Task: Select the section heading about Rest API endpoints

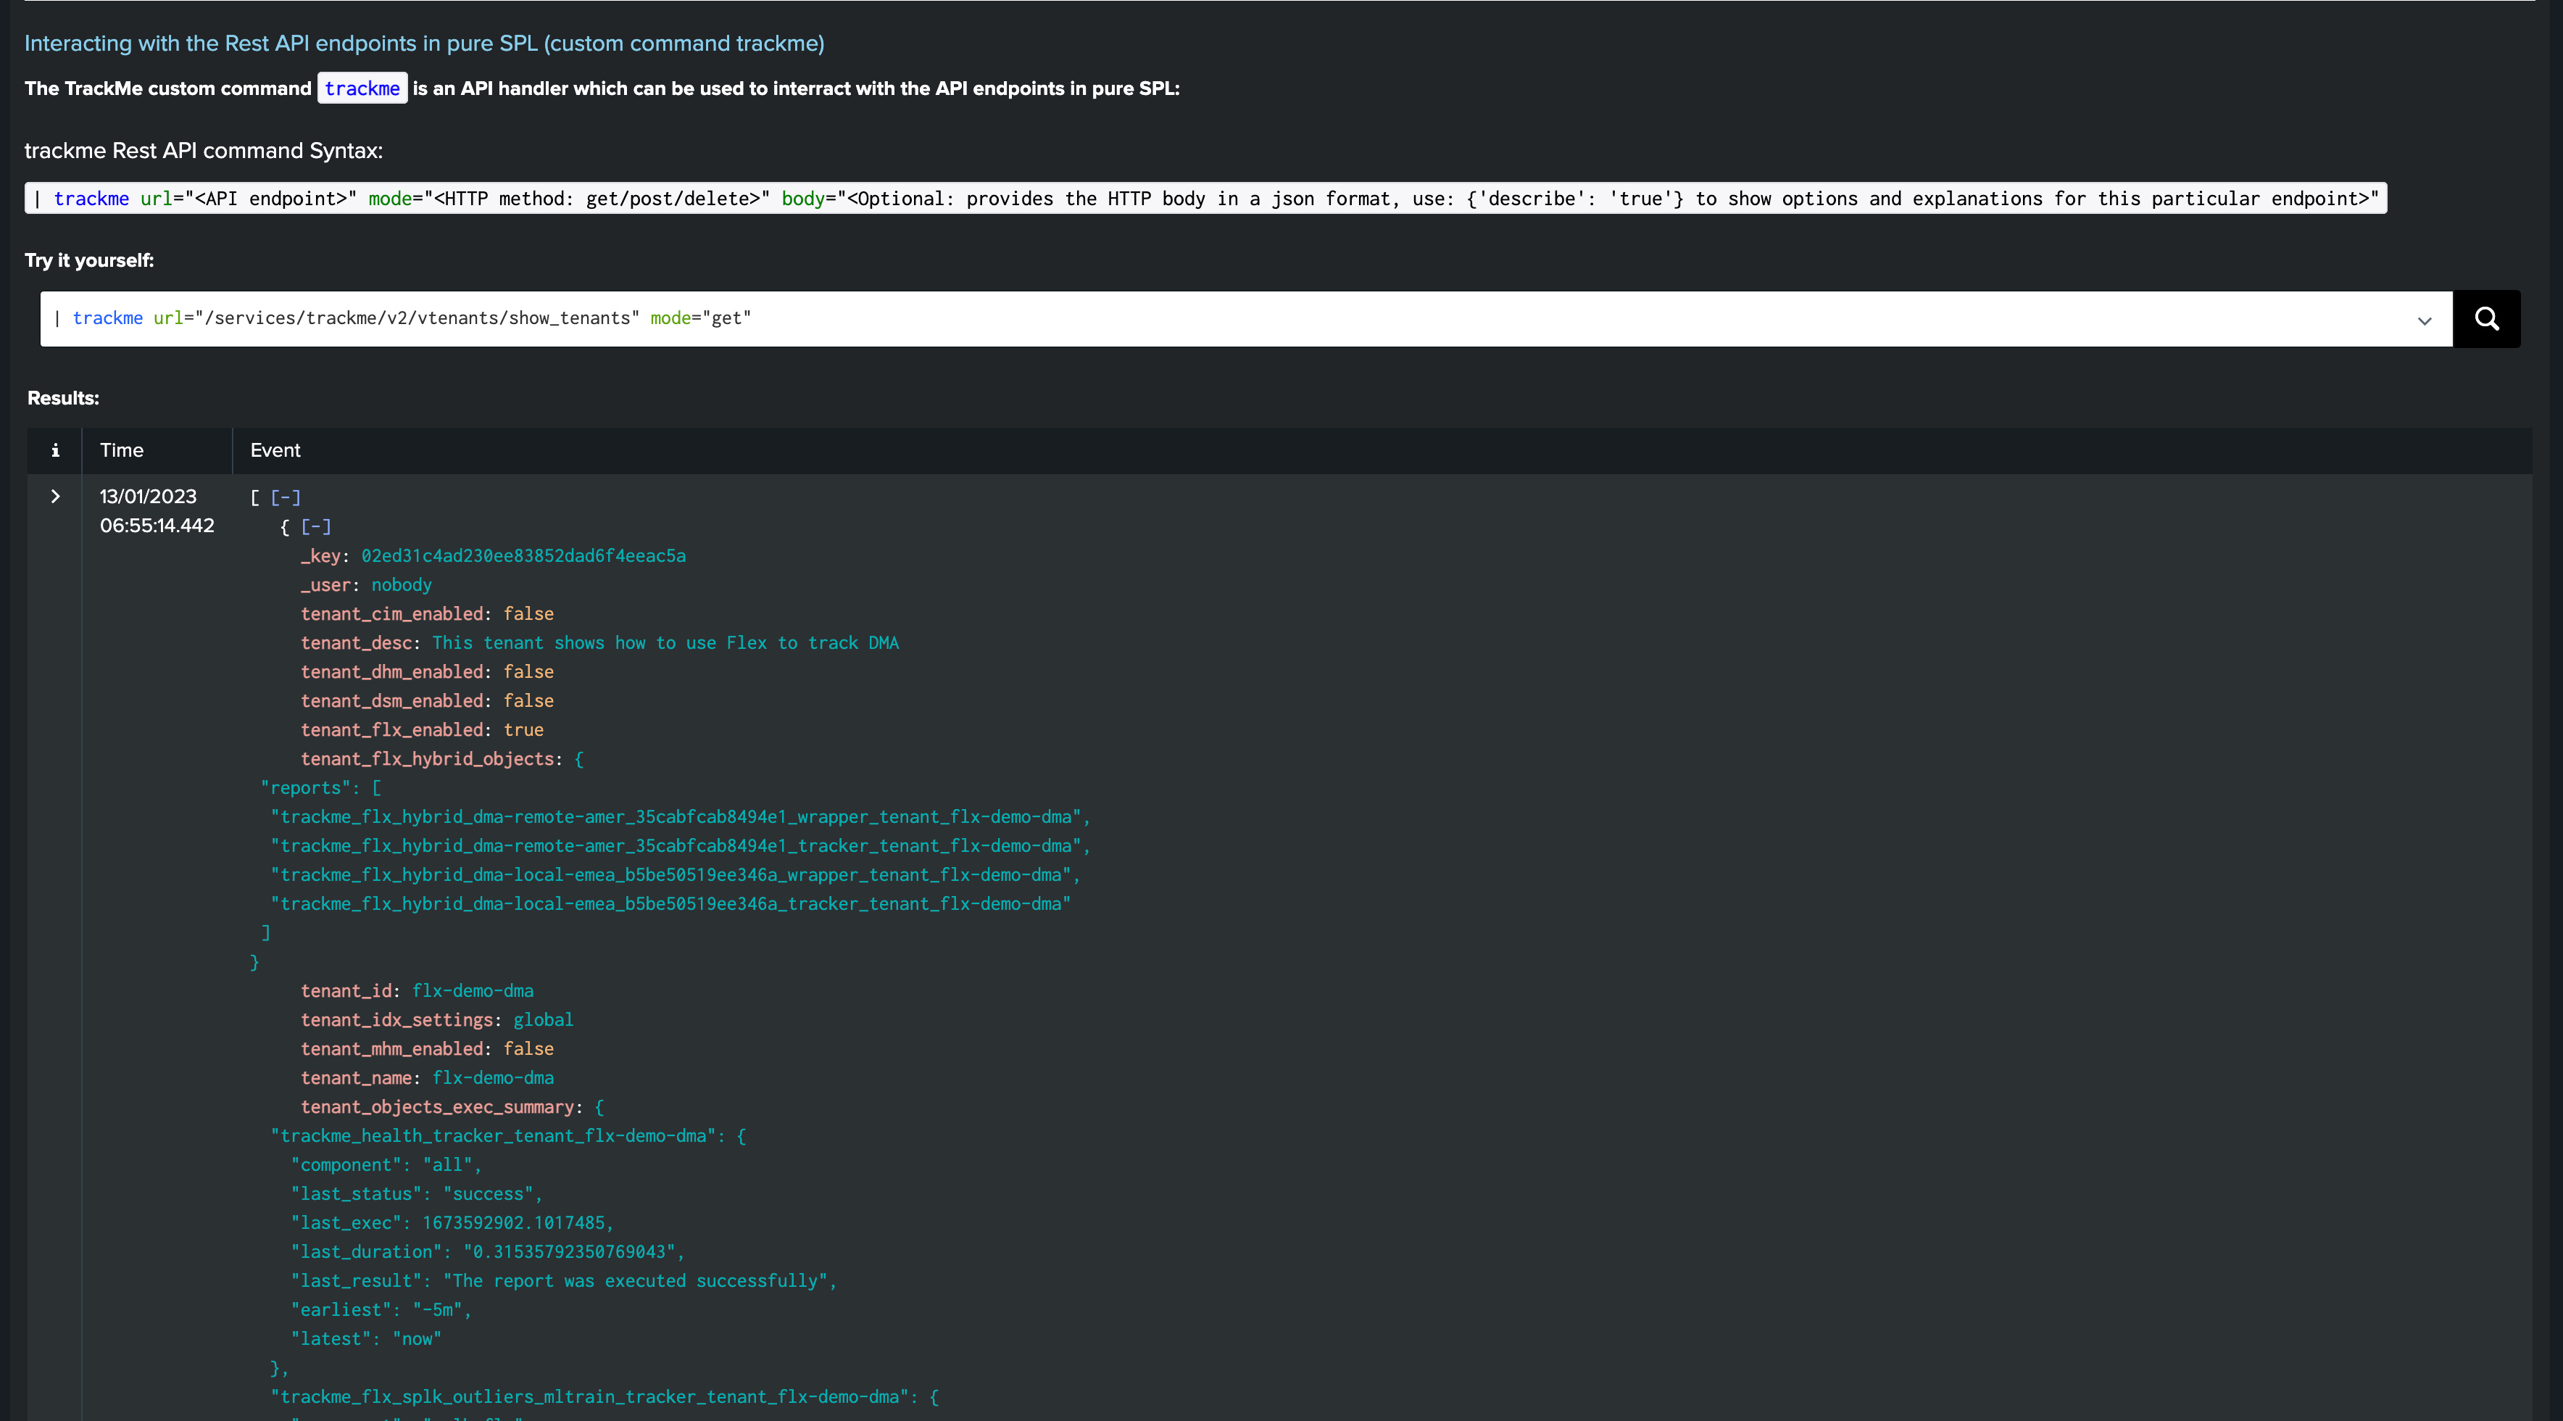Action: pos(424,43)
